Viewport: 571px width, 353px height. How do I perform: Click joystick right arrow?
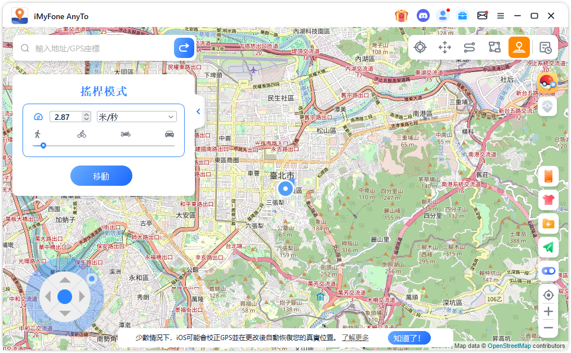(x=82, y=297)
